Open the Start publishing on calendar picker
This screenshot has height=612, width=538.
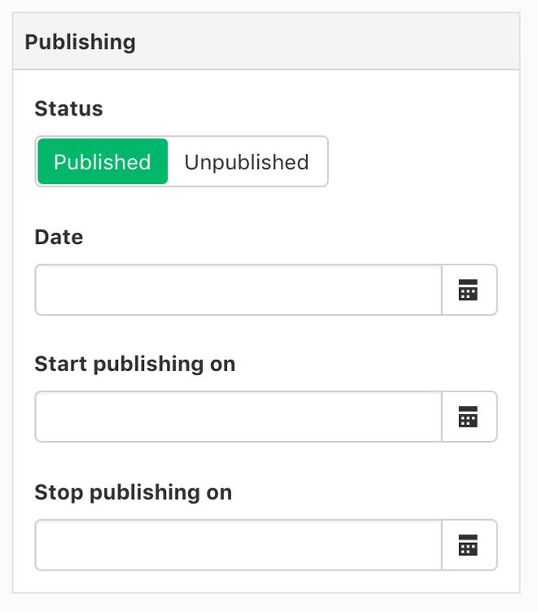click(469, 417)
